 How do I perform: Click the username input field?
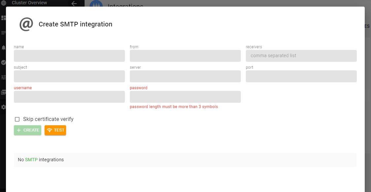[69, 97]
